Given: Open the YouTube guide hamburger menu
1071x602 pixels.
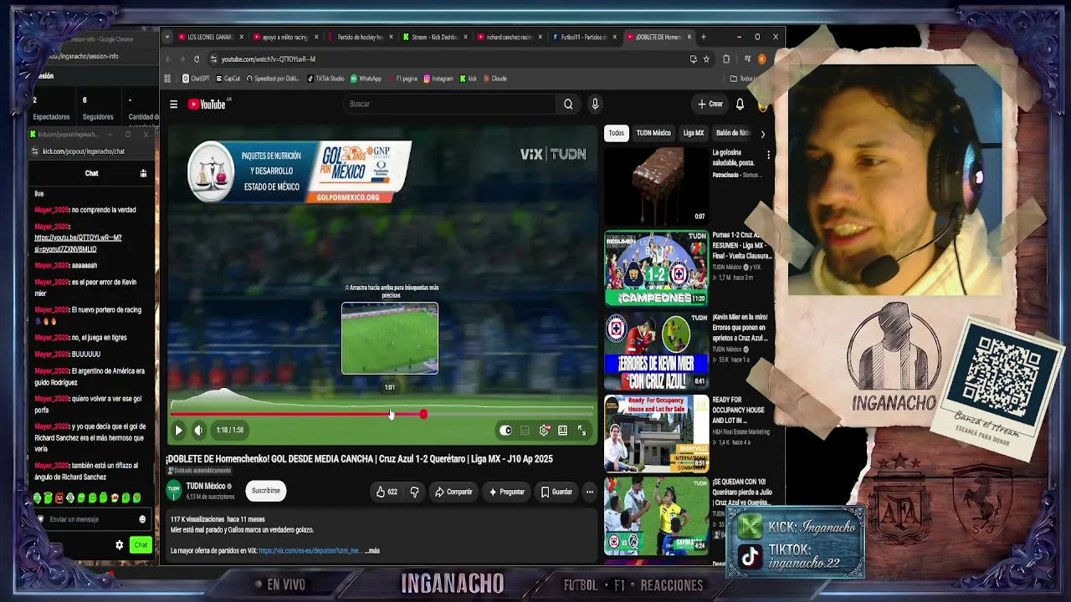Looking at the screenshot, I should pyautogui.click(x=173, y=105).
